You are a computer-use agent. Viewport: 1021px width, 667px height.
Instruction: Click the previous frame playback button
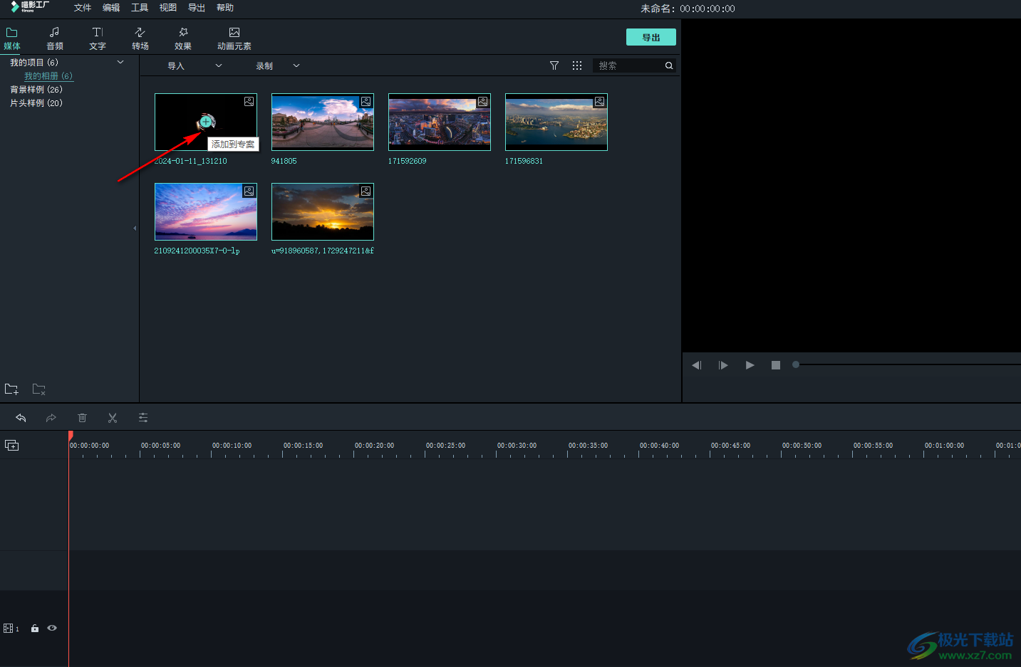(x=697, y=365)
